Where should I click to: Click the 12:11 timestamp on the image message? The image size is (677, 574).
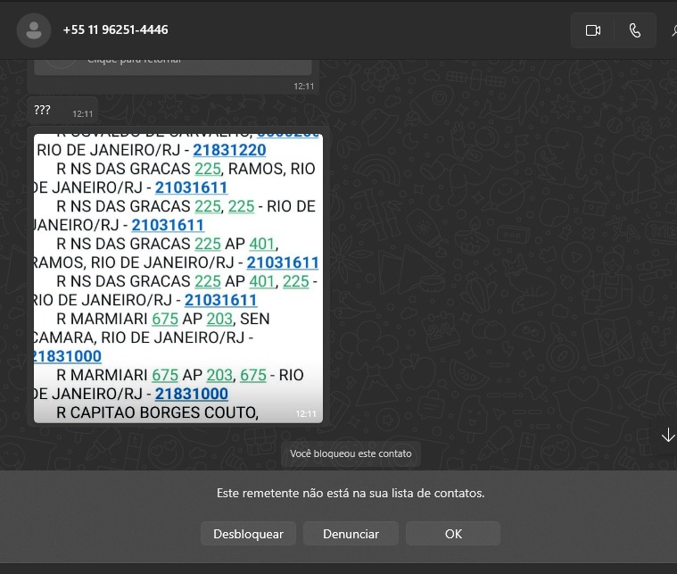tap(305, 414)
